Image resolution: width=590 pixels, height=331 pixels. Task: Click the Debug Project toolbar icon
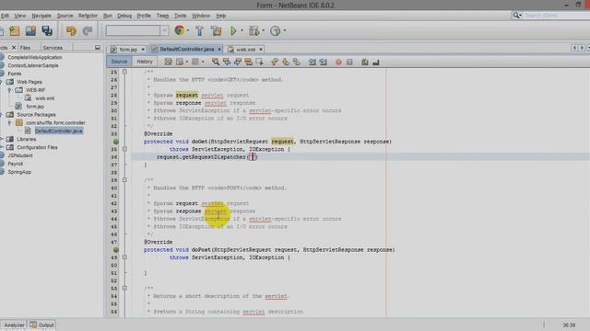pos(254,30)
